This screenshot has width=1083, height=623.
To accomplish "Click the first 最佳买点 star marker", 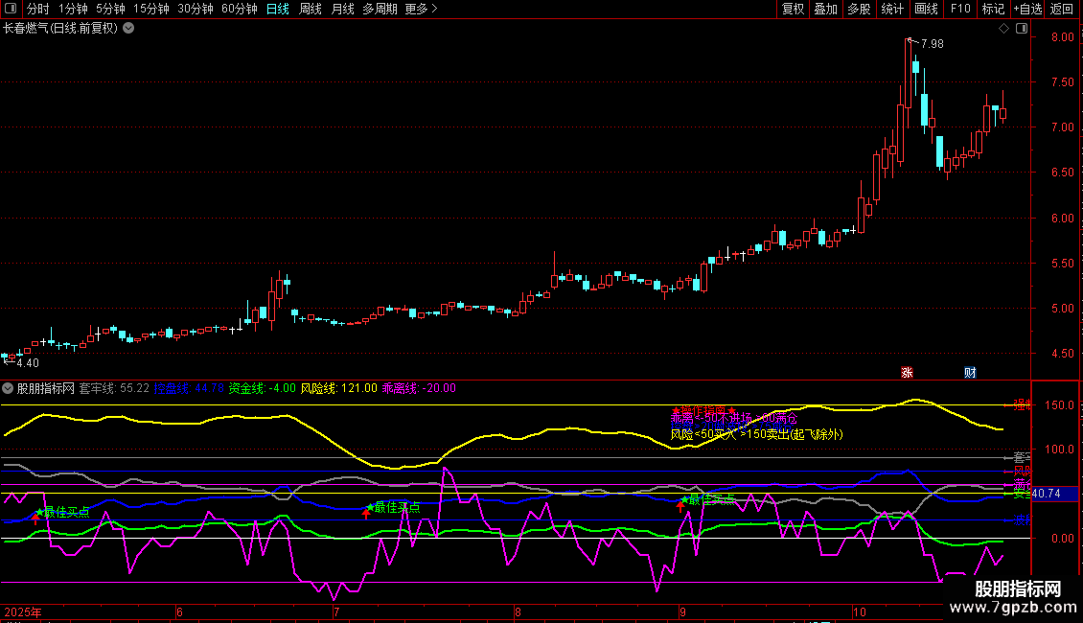I will pos(39,511).
